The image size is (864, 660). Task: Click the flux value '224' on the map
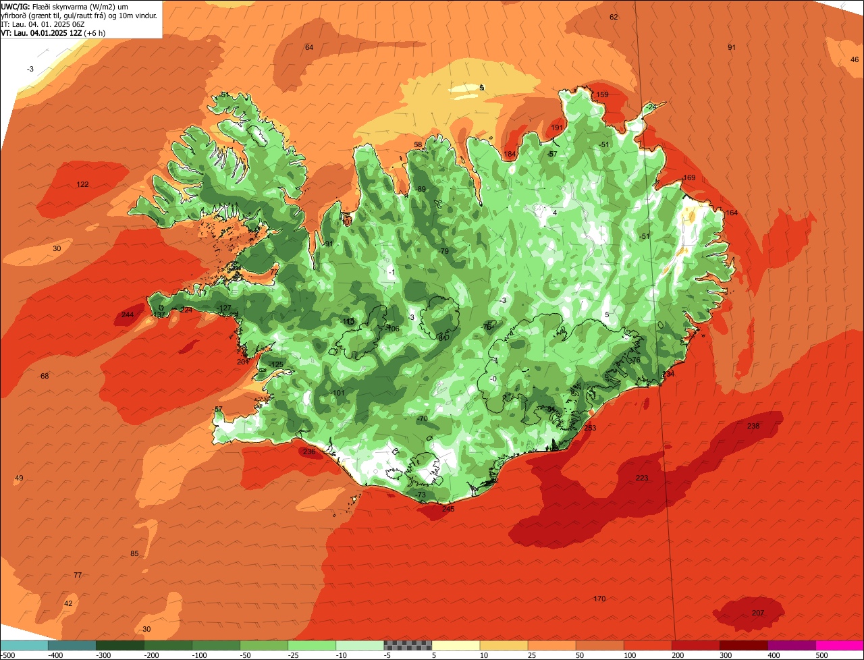(x=186, y=310)
